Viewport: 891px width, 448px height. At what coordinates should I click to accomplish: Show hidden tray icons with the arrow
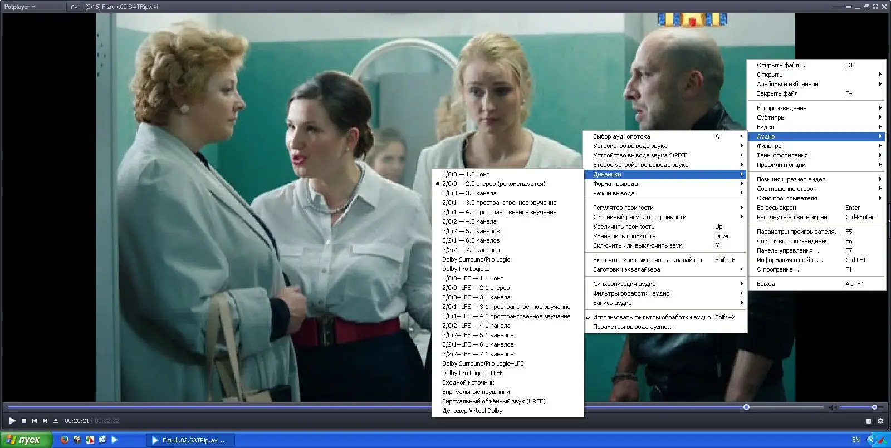(x=872, y=440)
